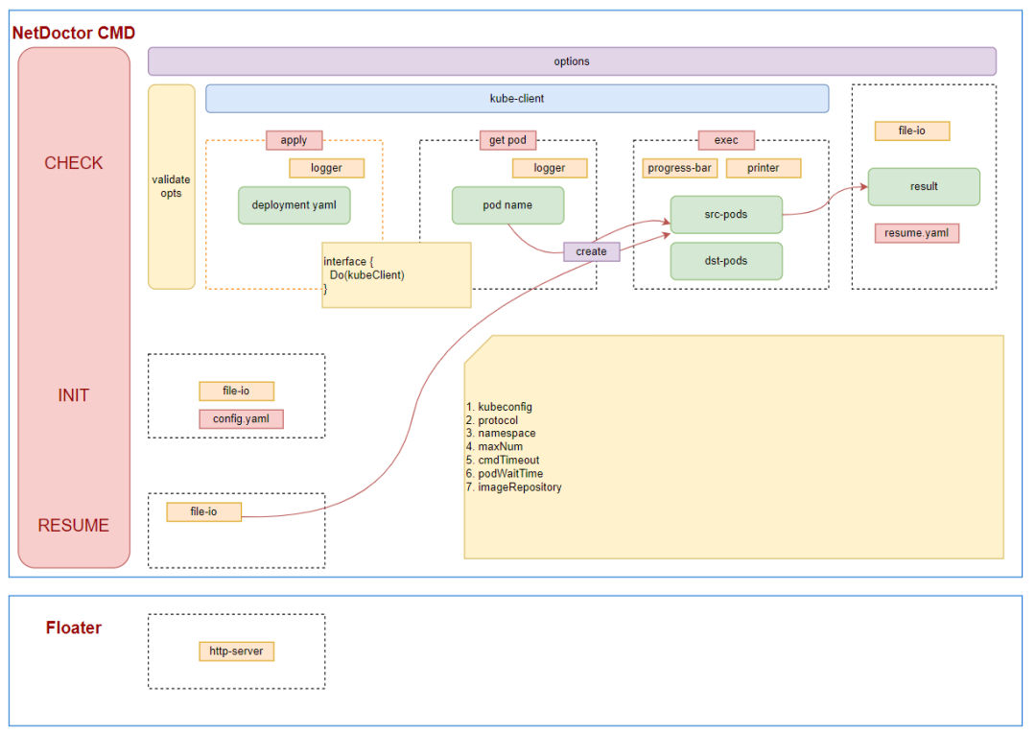Viewport: 1036px width, 735px height.
Task: Select the green result node
Action: click(924, 186)
